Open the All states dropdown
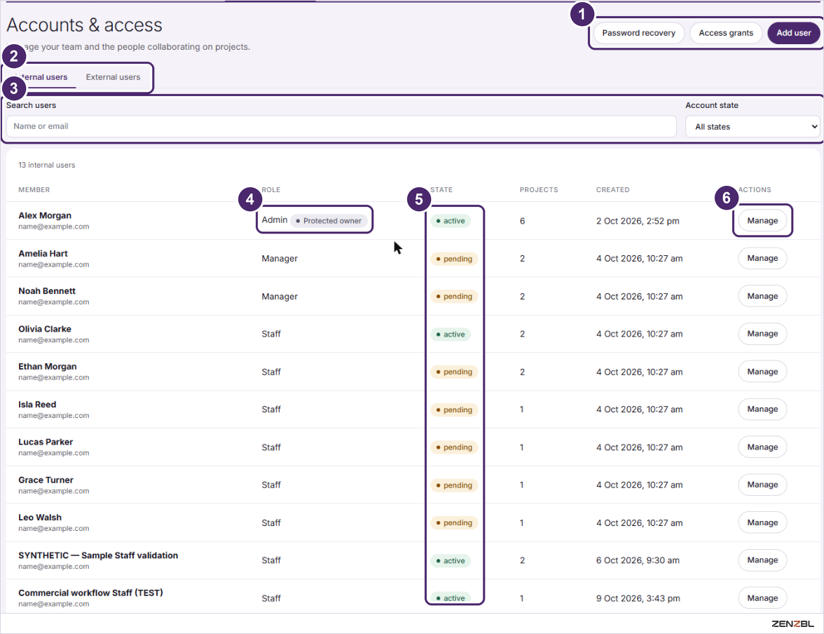 753,126
